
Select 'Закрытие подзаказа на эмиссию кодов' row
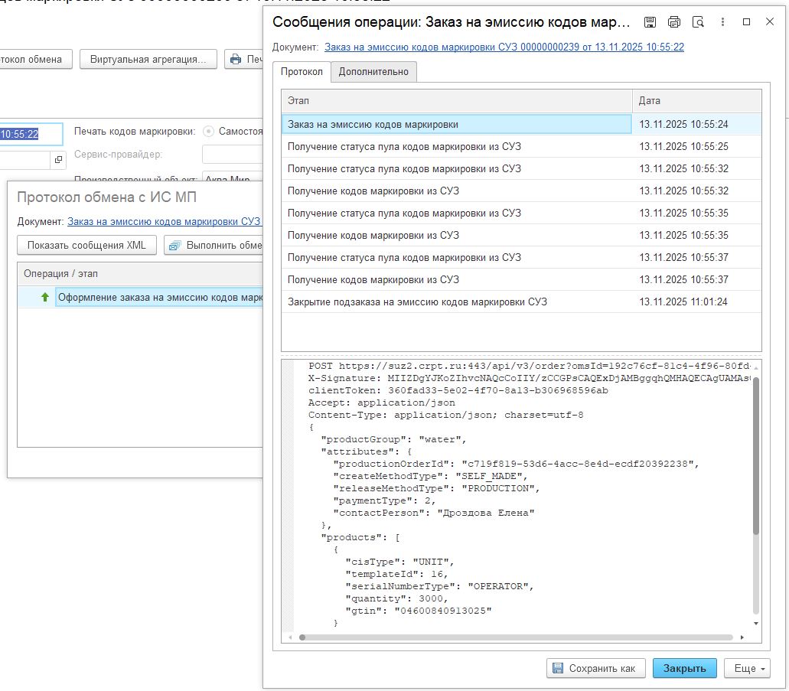417,301
